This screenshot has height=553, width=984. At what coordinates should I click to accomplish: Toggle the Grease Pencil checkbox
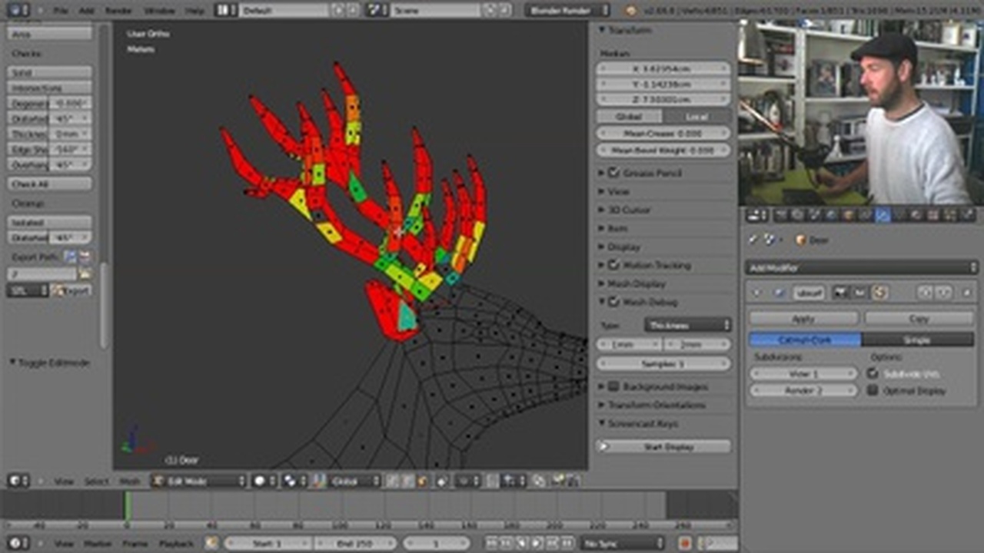[x=613, y=173]
